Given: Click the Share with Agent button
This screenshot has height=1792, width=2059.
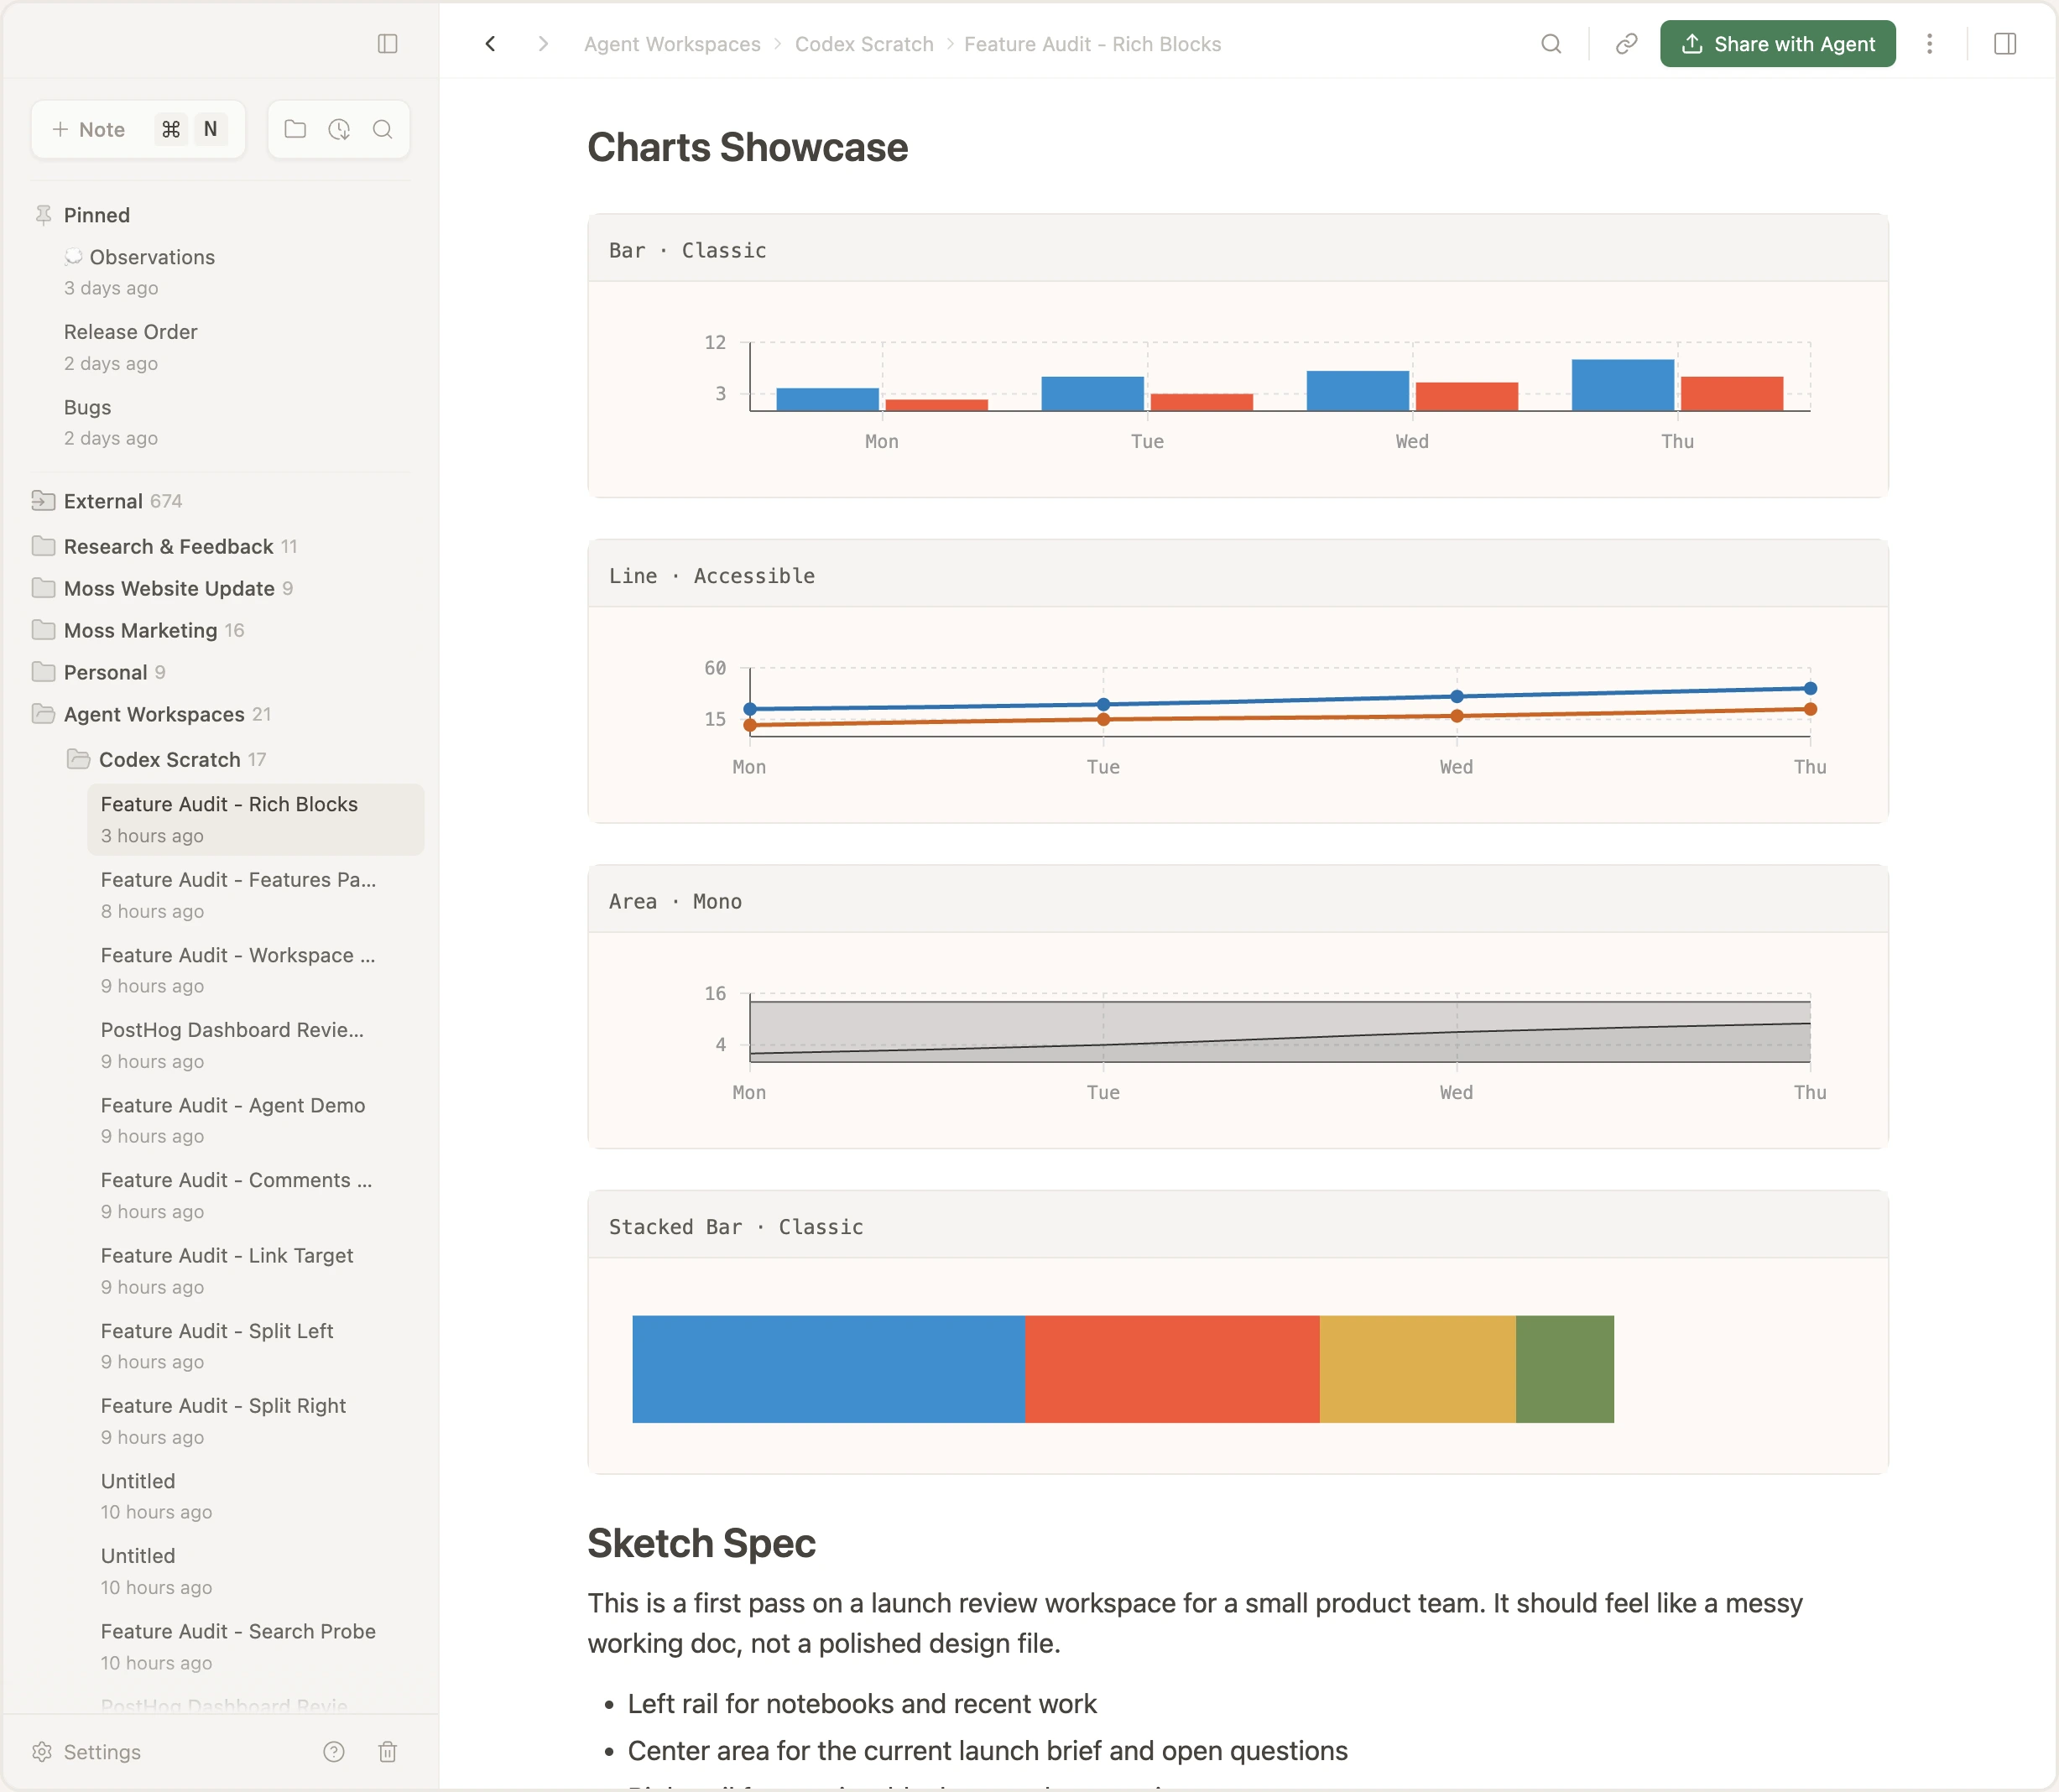Looking at the screenshot, I should (1777, 44).
